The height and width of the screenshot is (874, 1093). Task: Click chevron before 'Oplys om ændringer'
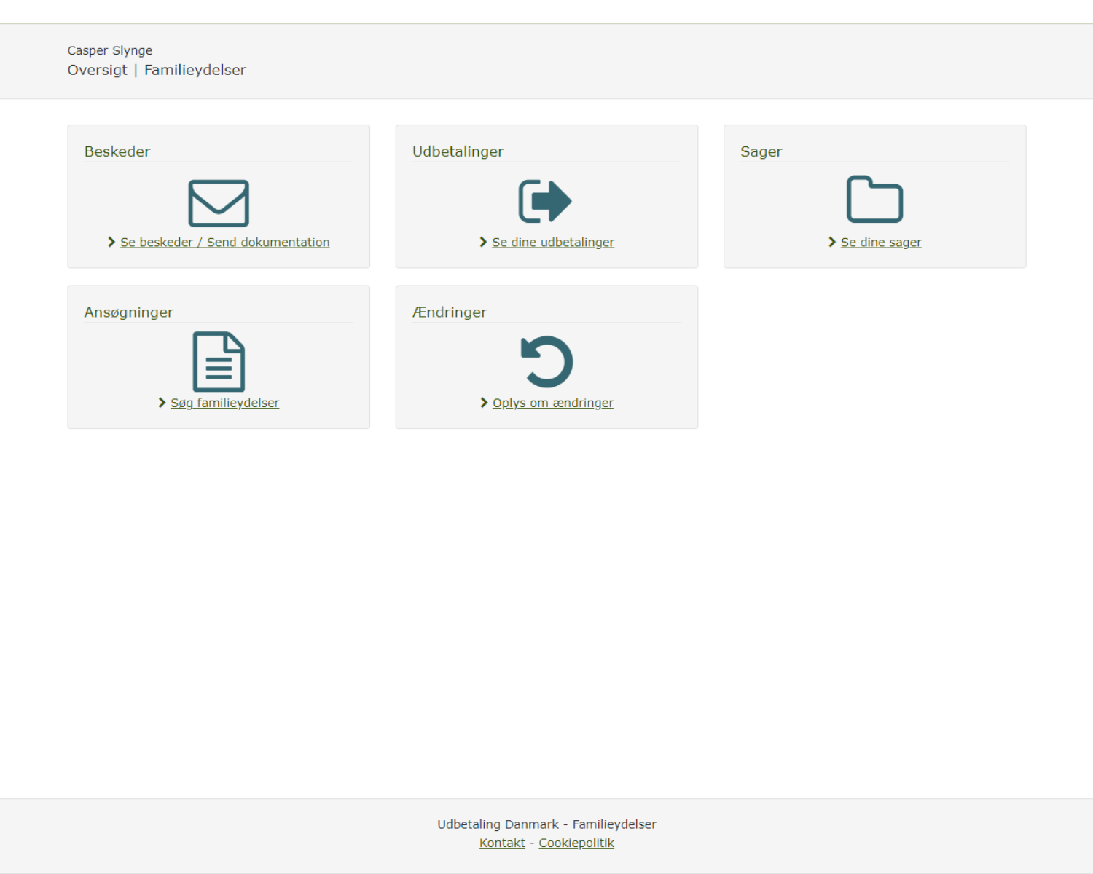click(484, 403)
